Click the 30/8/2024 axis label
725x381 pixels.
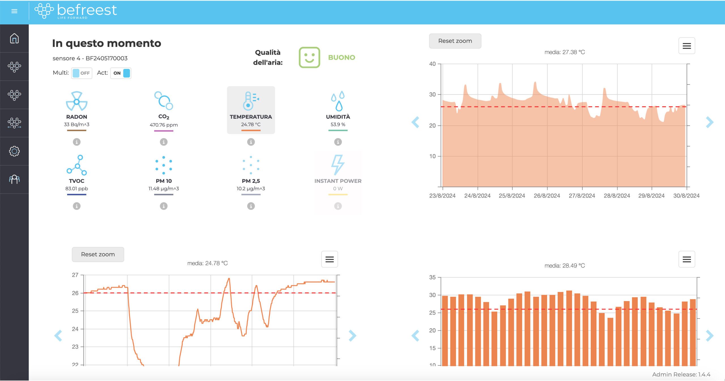pos(686,196)
